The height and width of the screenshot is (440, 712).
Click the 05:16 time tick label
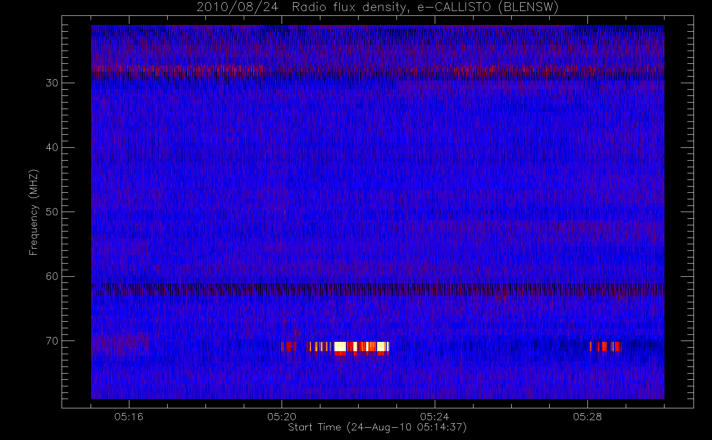[129, 417]
